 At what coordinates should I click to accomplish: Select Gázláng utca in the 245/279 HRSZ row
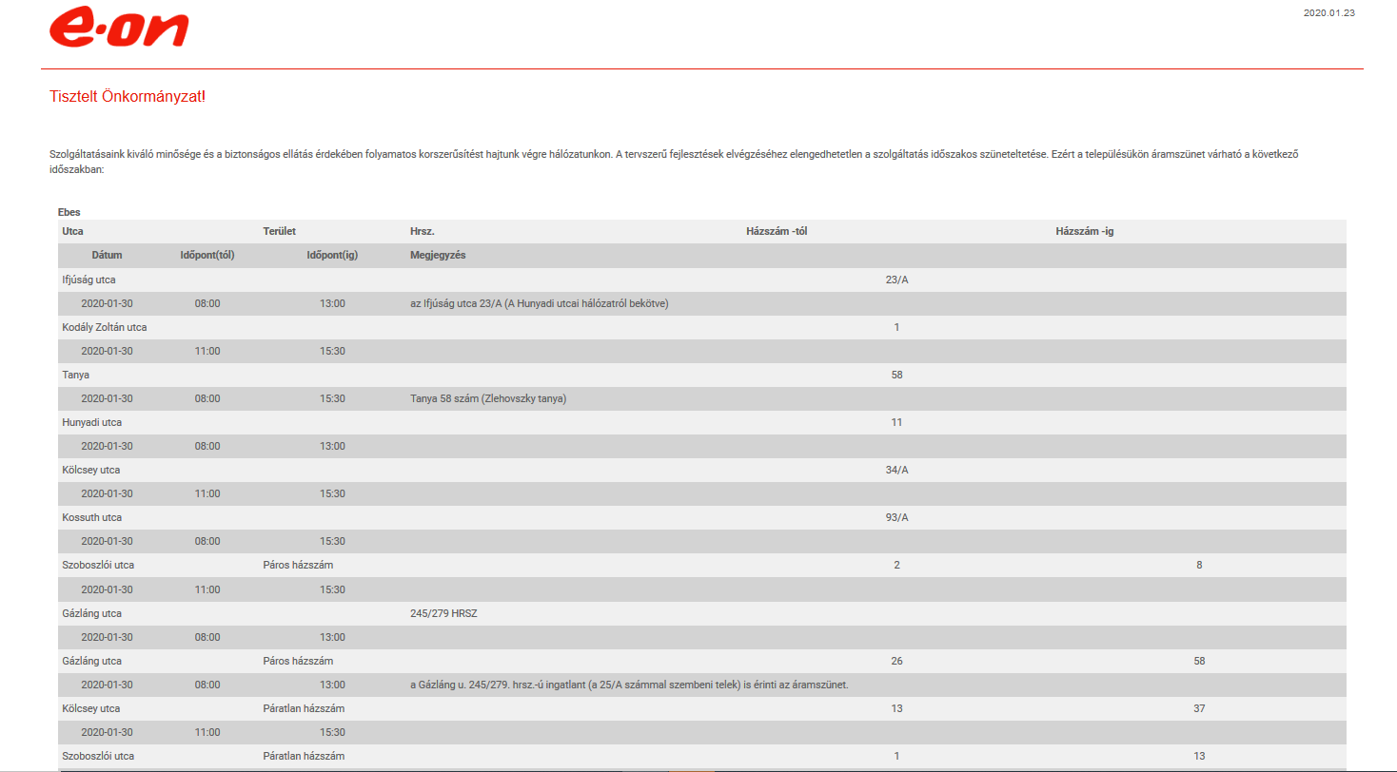point(92,613)
